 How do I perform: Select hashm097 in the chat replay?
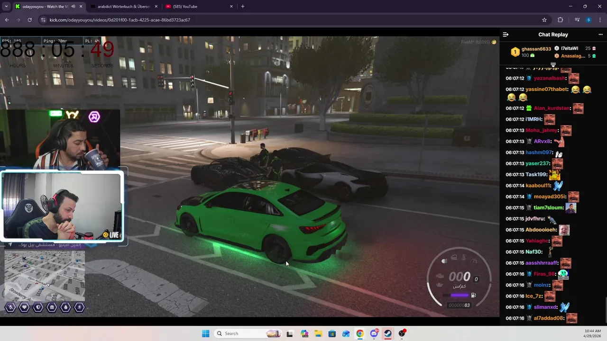point(539,153)
